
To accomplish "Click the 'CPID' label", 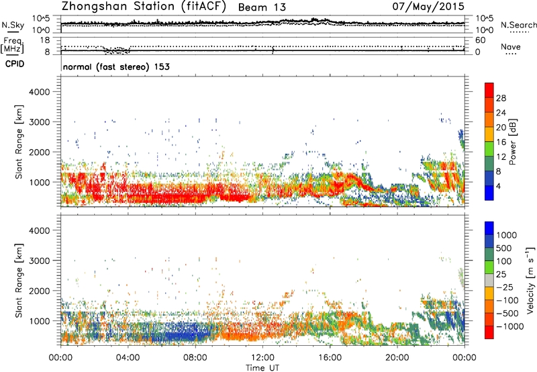I will pyautogui.click(x=15, y=64).
